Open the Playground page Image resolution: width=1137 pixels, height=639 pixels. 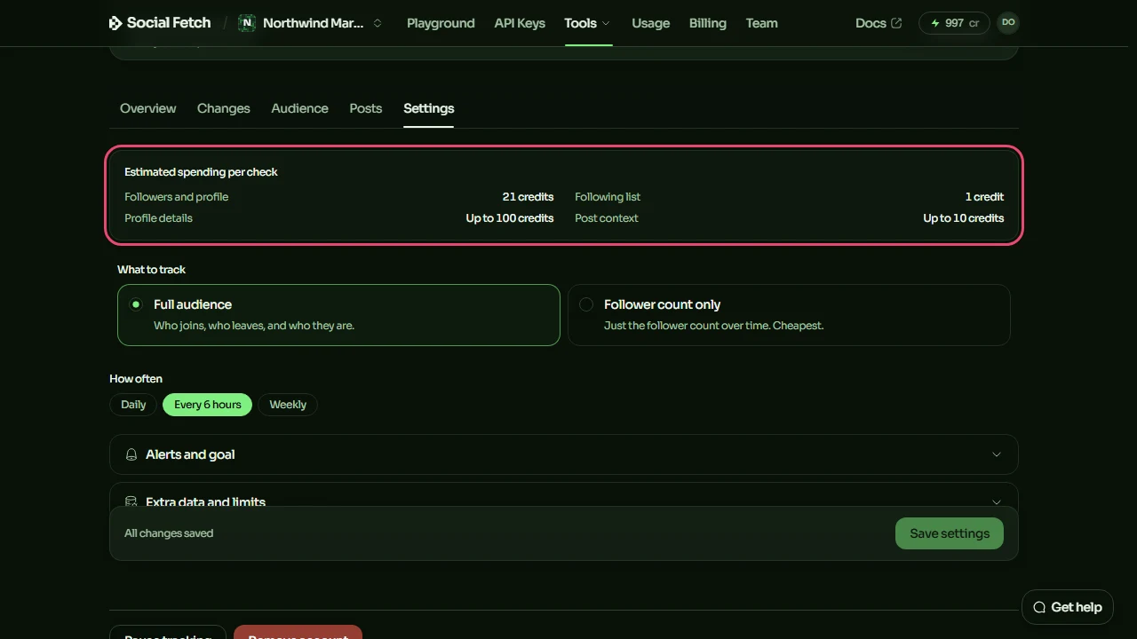(x=441, y=23)
